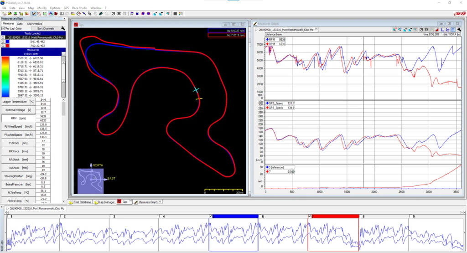This screenshot has width=467, height=253.
Task: Open the Map menu
Action: [x=31, y=8]
